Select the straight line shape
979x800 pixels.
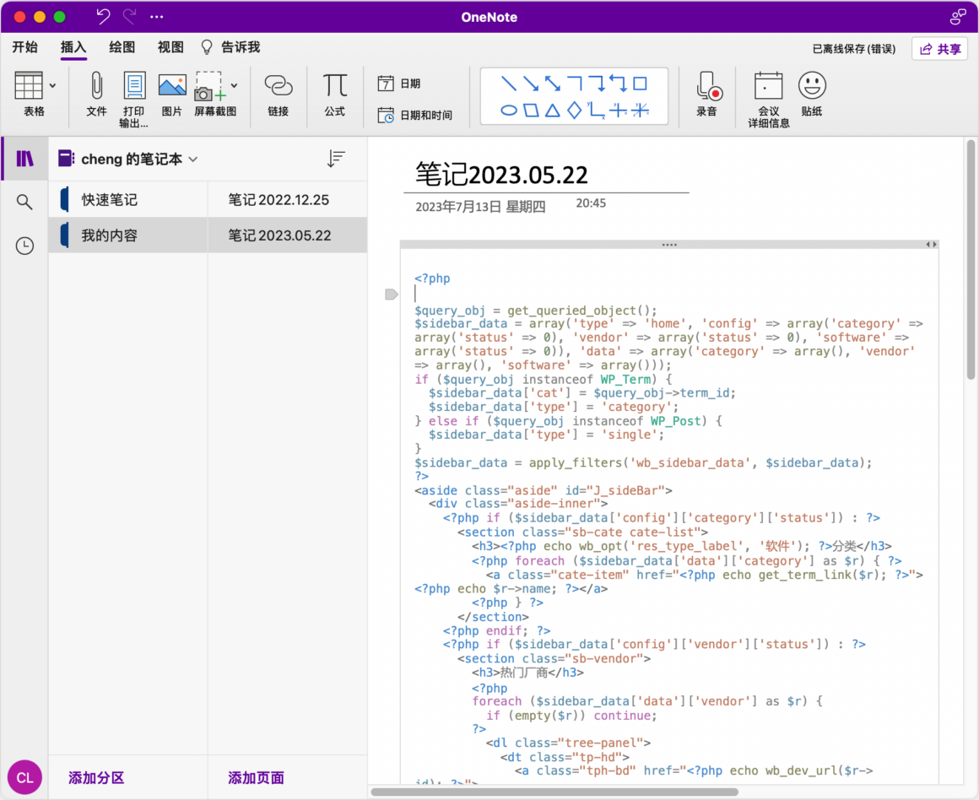tap(509, 83)
